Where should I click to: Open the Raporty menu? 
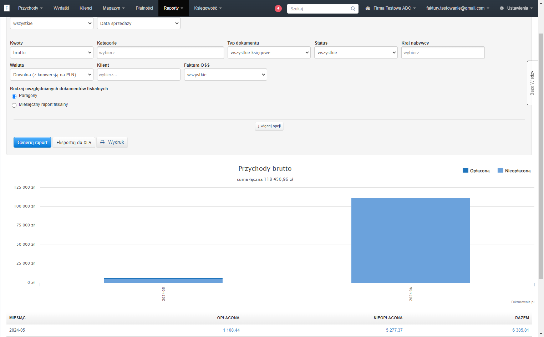[x=173, y=8]
